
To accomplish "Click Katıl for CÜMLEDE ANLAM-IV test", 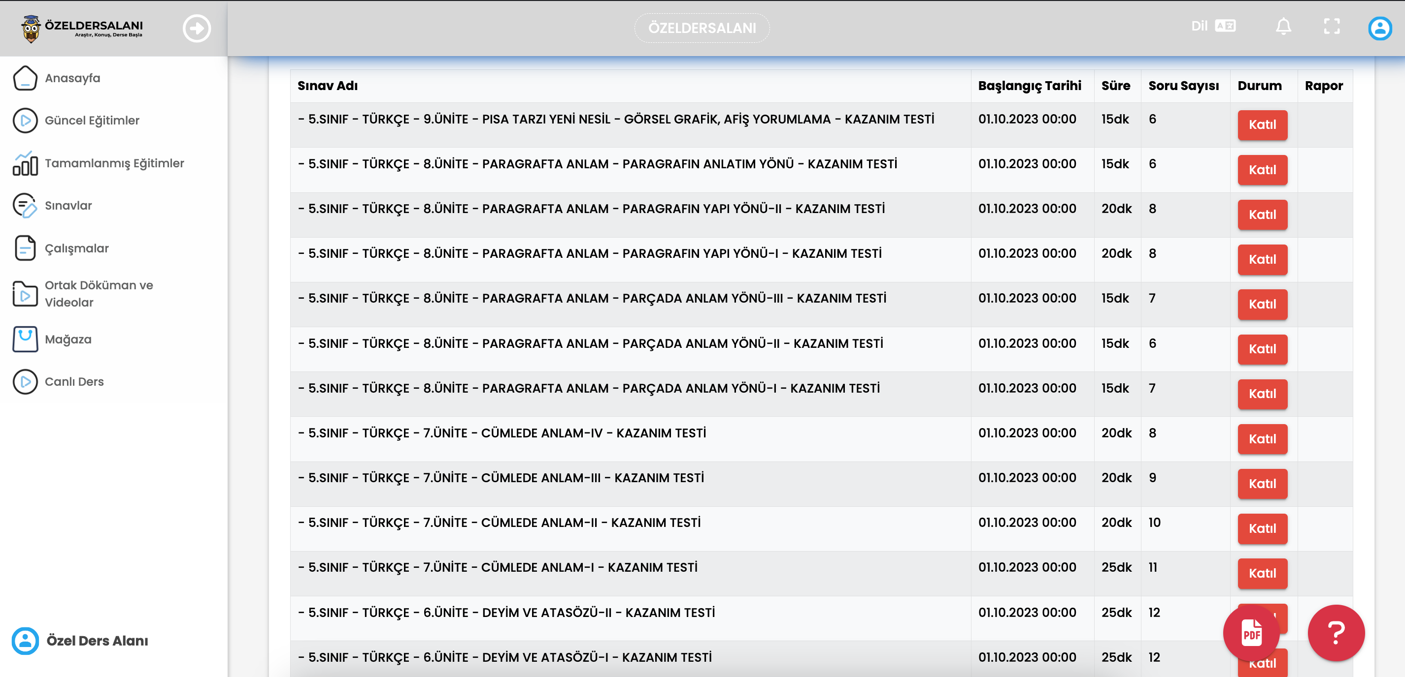I will coord(1262,439).
